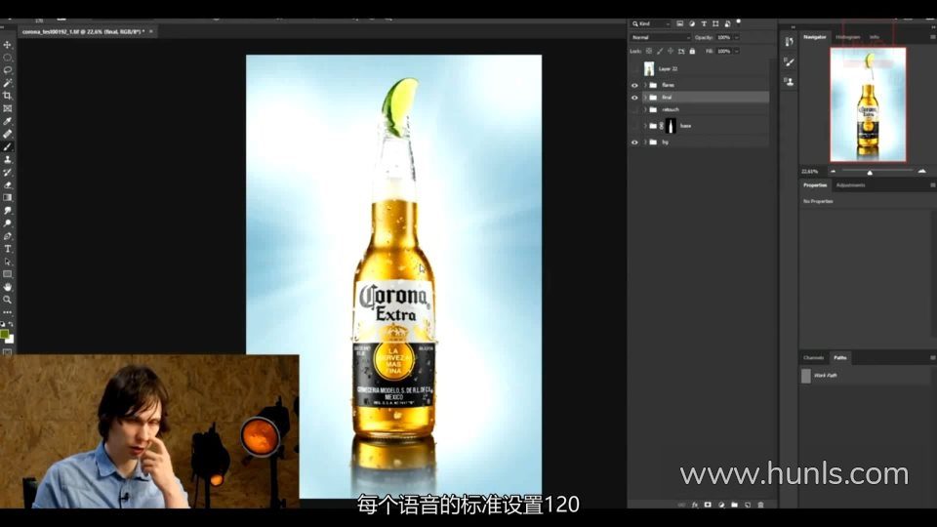The width and height of the screenshot is (937, 527).
Task: Show the retouch group
Action: pos(634,110)
